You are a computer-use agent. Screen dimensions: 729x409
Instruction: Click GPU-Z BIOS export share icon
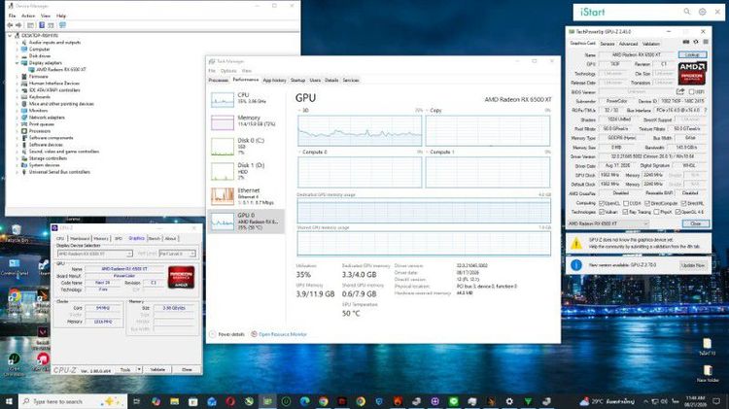(x=680, y=91)
